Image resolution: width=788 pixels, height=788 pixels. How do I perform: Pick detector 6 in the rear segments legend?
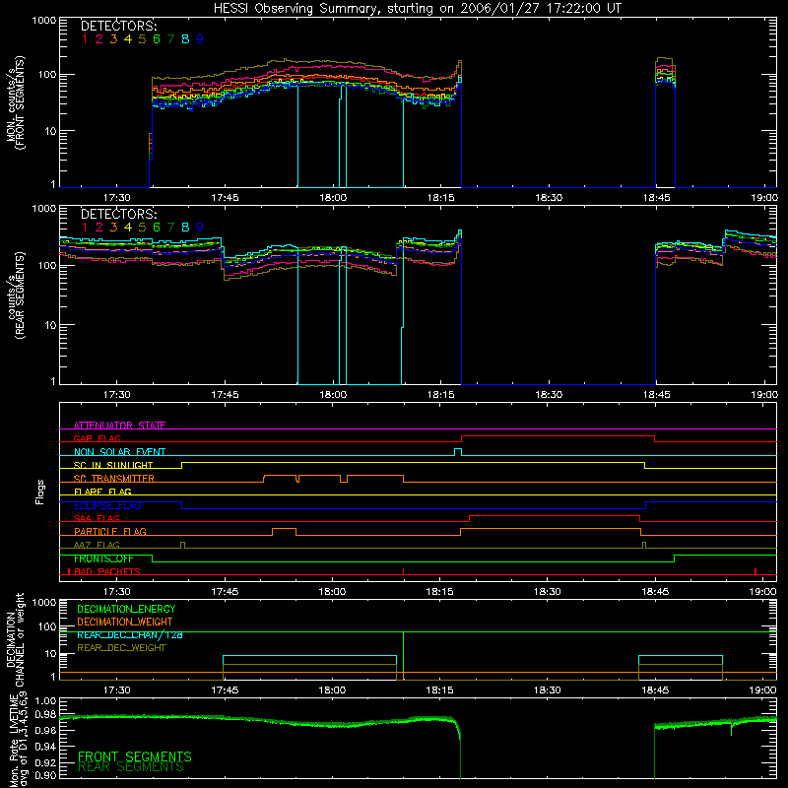pyautogui.click(x=157, y=228)
